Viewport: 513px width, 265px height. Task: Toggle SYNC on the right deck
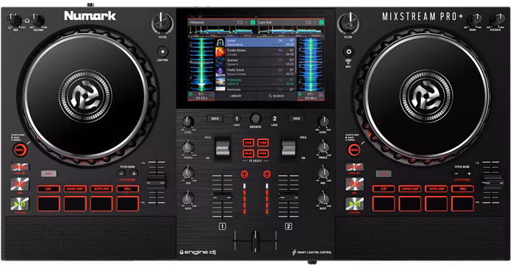(355, 167)
